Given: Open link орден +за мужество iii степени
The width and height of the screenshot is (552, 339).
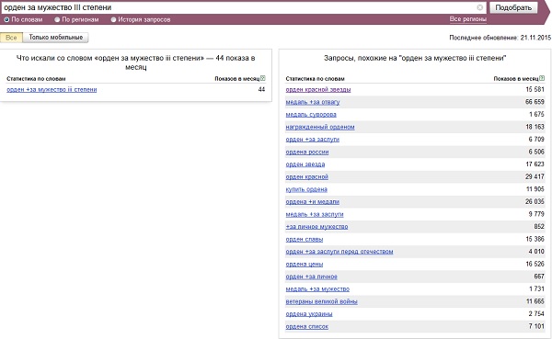Looking at the screenshot, I should 52,90.
